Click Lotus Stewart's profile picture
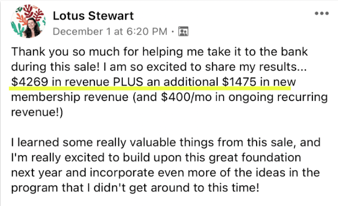 tap(27, 24)
